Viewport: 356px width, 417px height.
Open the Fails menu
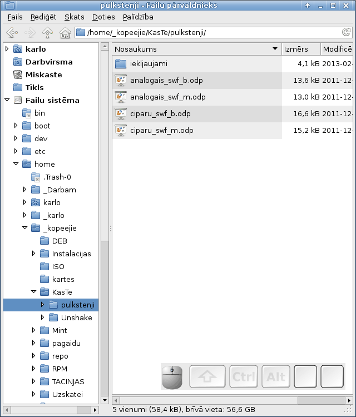(15, 17)
